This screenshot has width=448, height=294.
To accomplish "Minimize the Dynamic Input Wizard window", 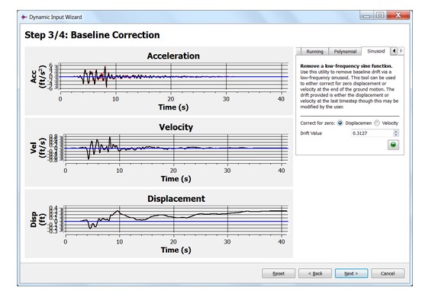I will [366, 15].
